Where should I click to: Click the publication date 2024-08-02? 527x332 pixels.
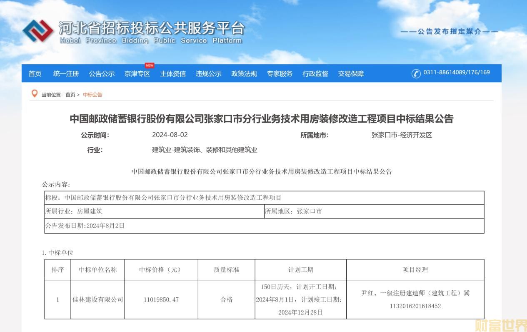170,135
